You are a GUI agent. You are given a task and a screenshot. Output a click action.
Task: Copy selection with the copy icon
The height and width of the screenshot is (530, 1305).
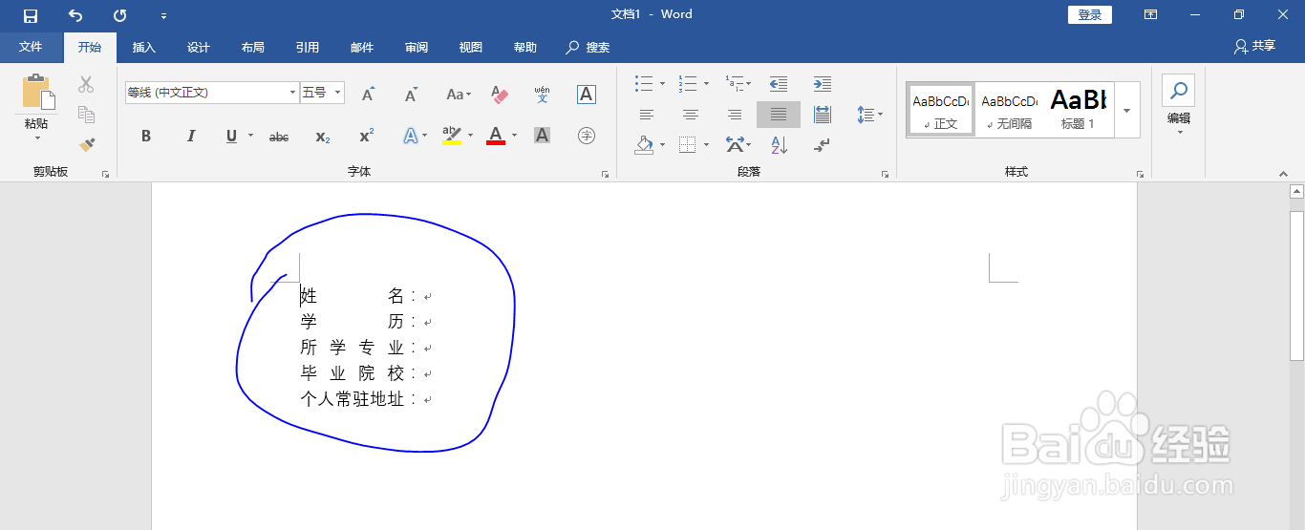[x=86, y=115]
